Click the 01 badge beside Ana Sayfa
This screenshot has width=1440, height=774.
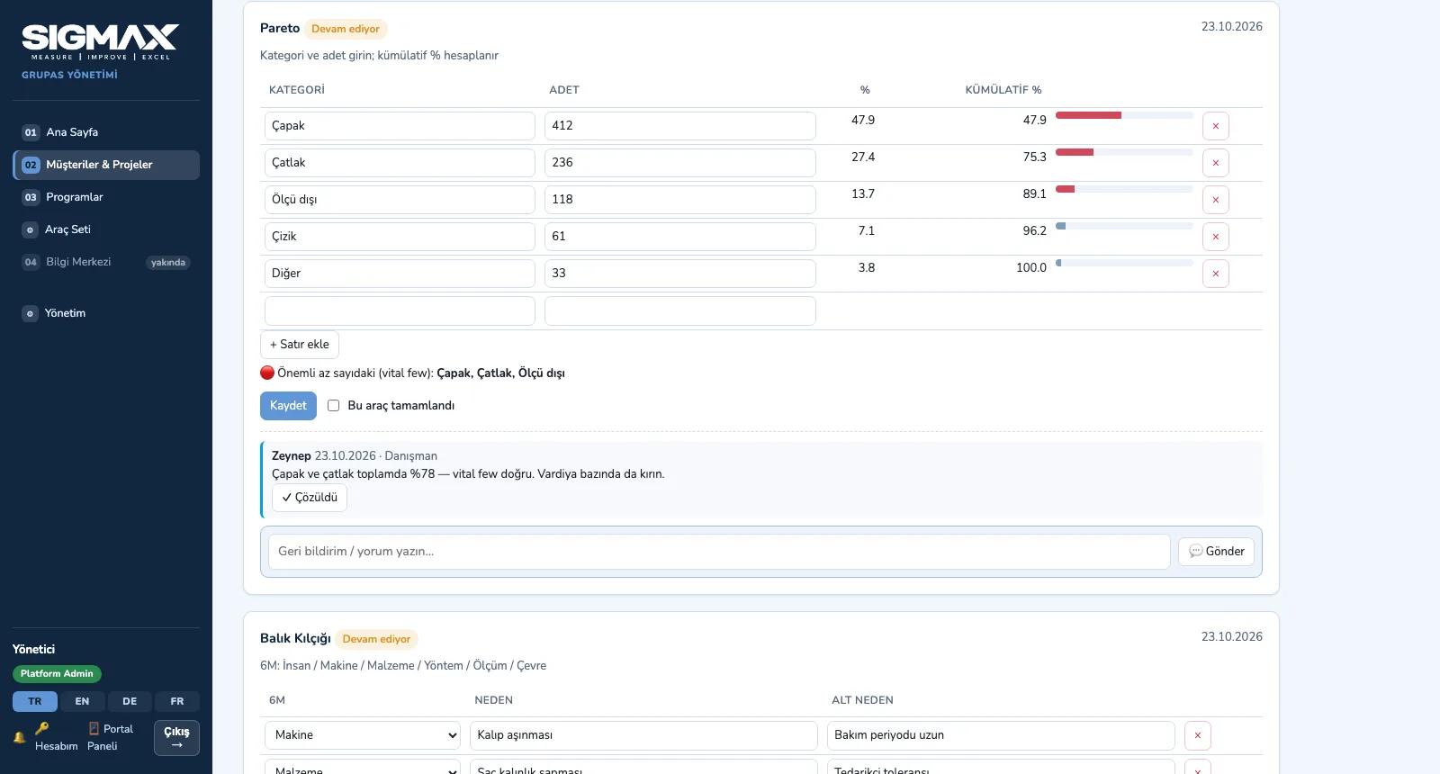coord(31,132)
